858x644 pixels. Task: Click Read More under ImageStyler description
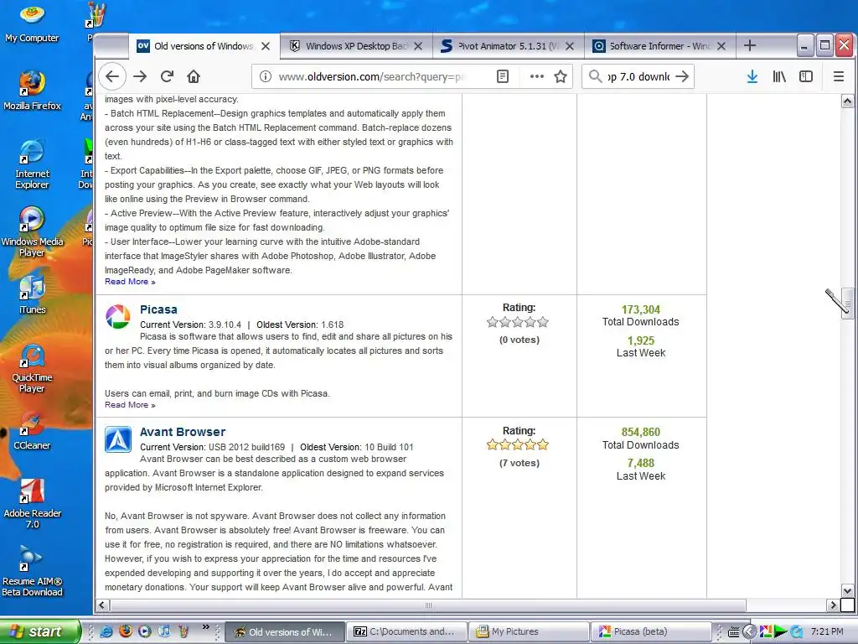[x=130, y=282]
